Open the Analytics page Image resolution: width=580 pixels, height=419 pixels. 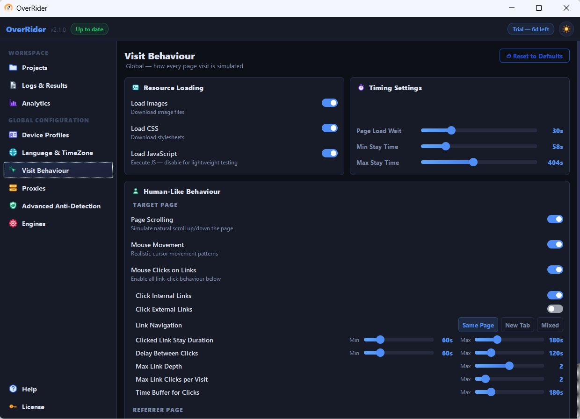58,103
